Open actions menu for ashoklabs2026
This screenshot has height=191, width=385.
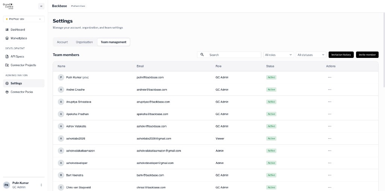329,138
